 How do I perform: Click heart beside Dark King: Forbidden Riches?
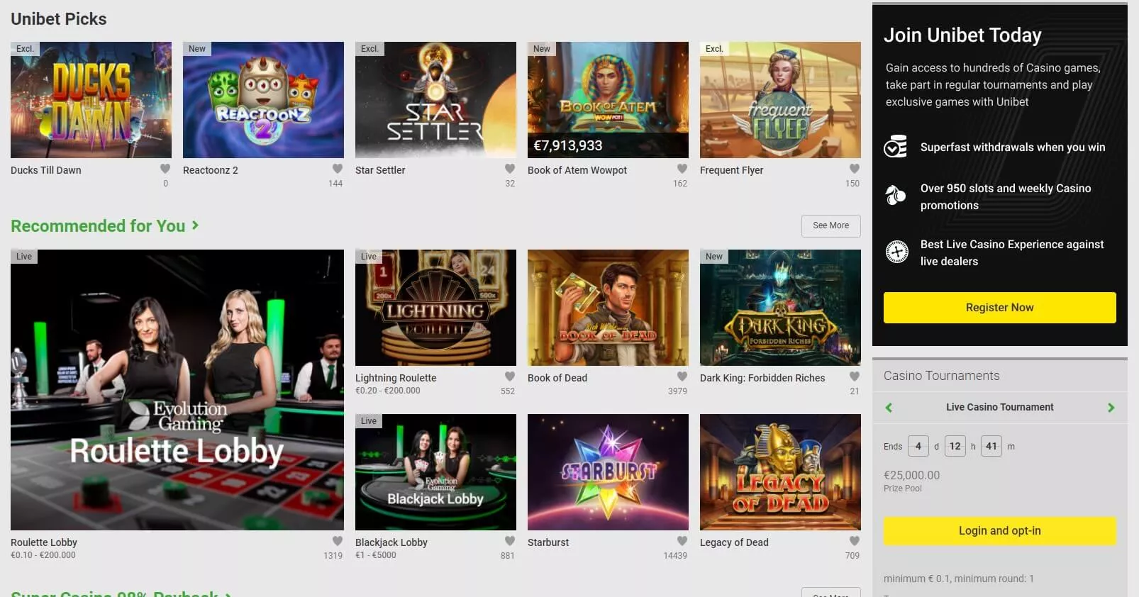tap(855, 376)
